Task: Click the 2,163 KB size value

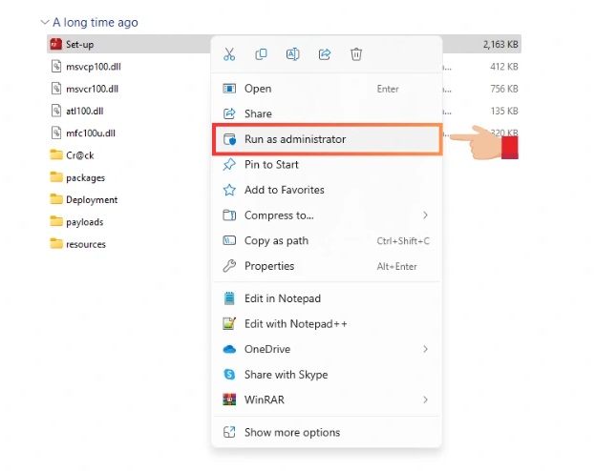Action: 500,44
